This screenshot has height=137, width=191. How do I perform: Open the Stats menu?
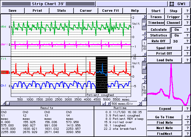[61, 10]
